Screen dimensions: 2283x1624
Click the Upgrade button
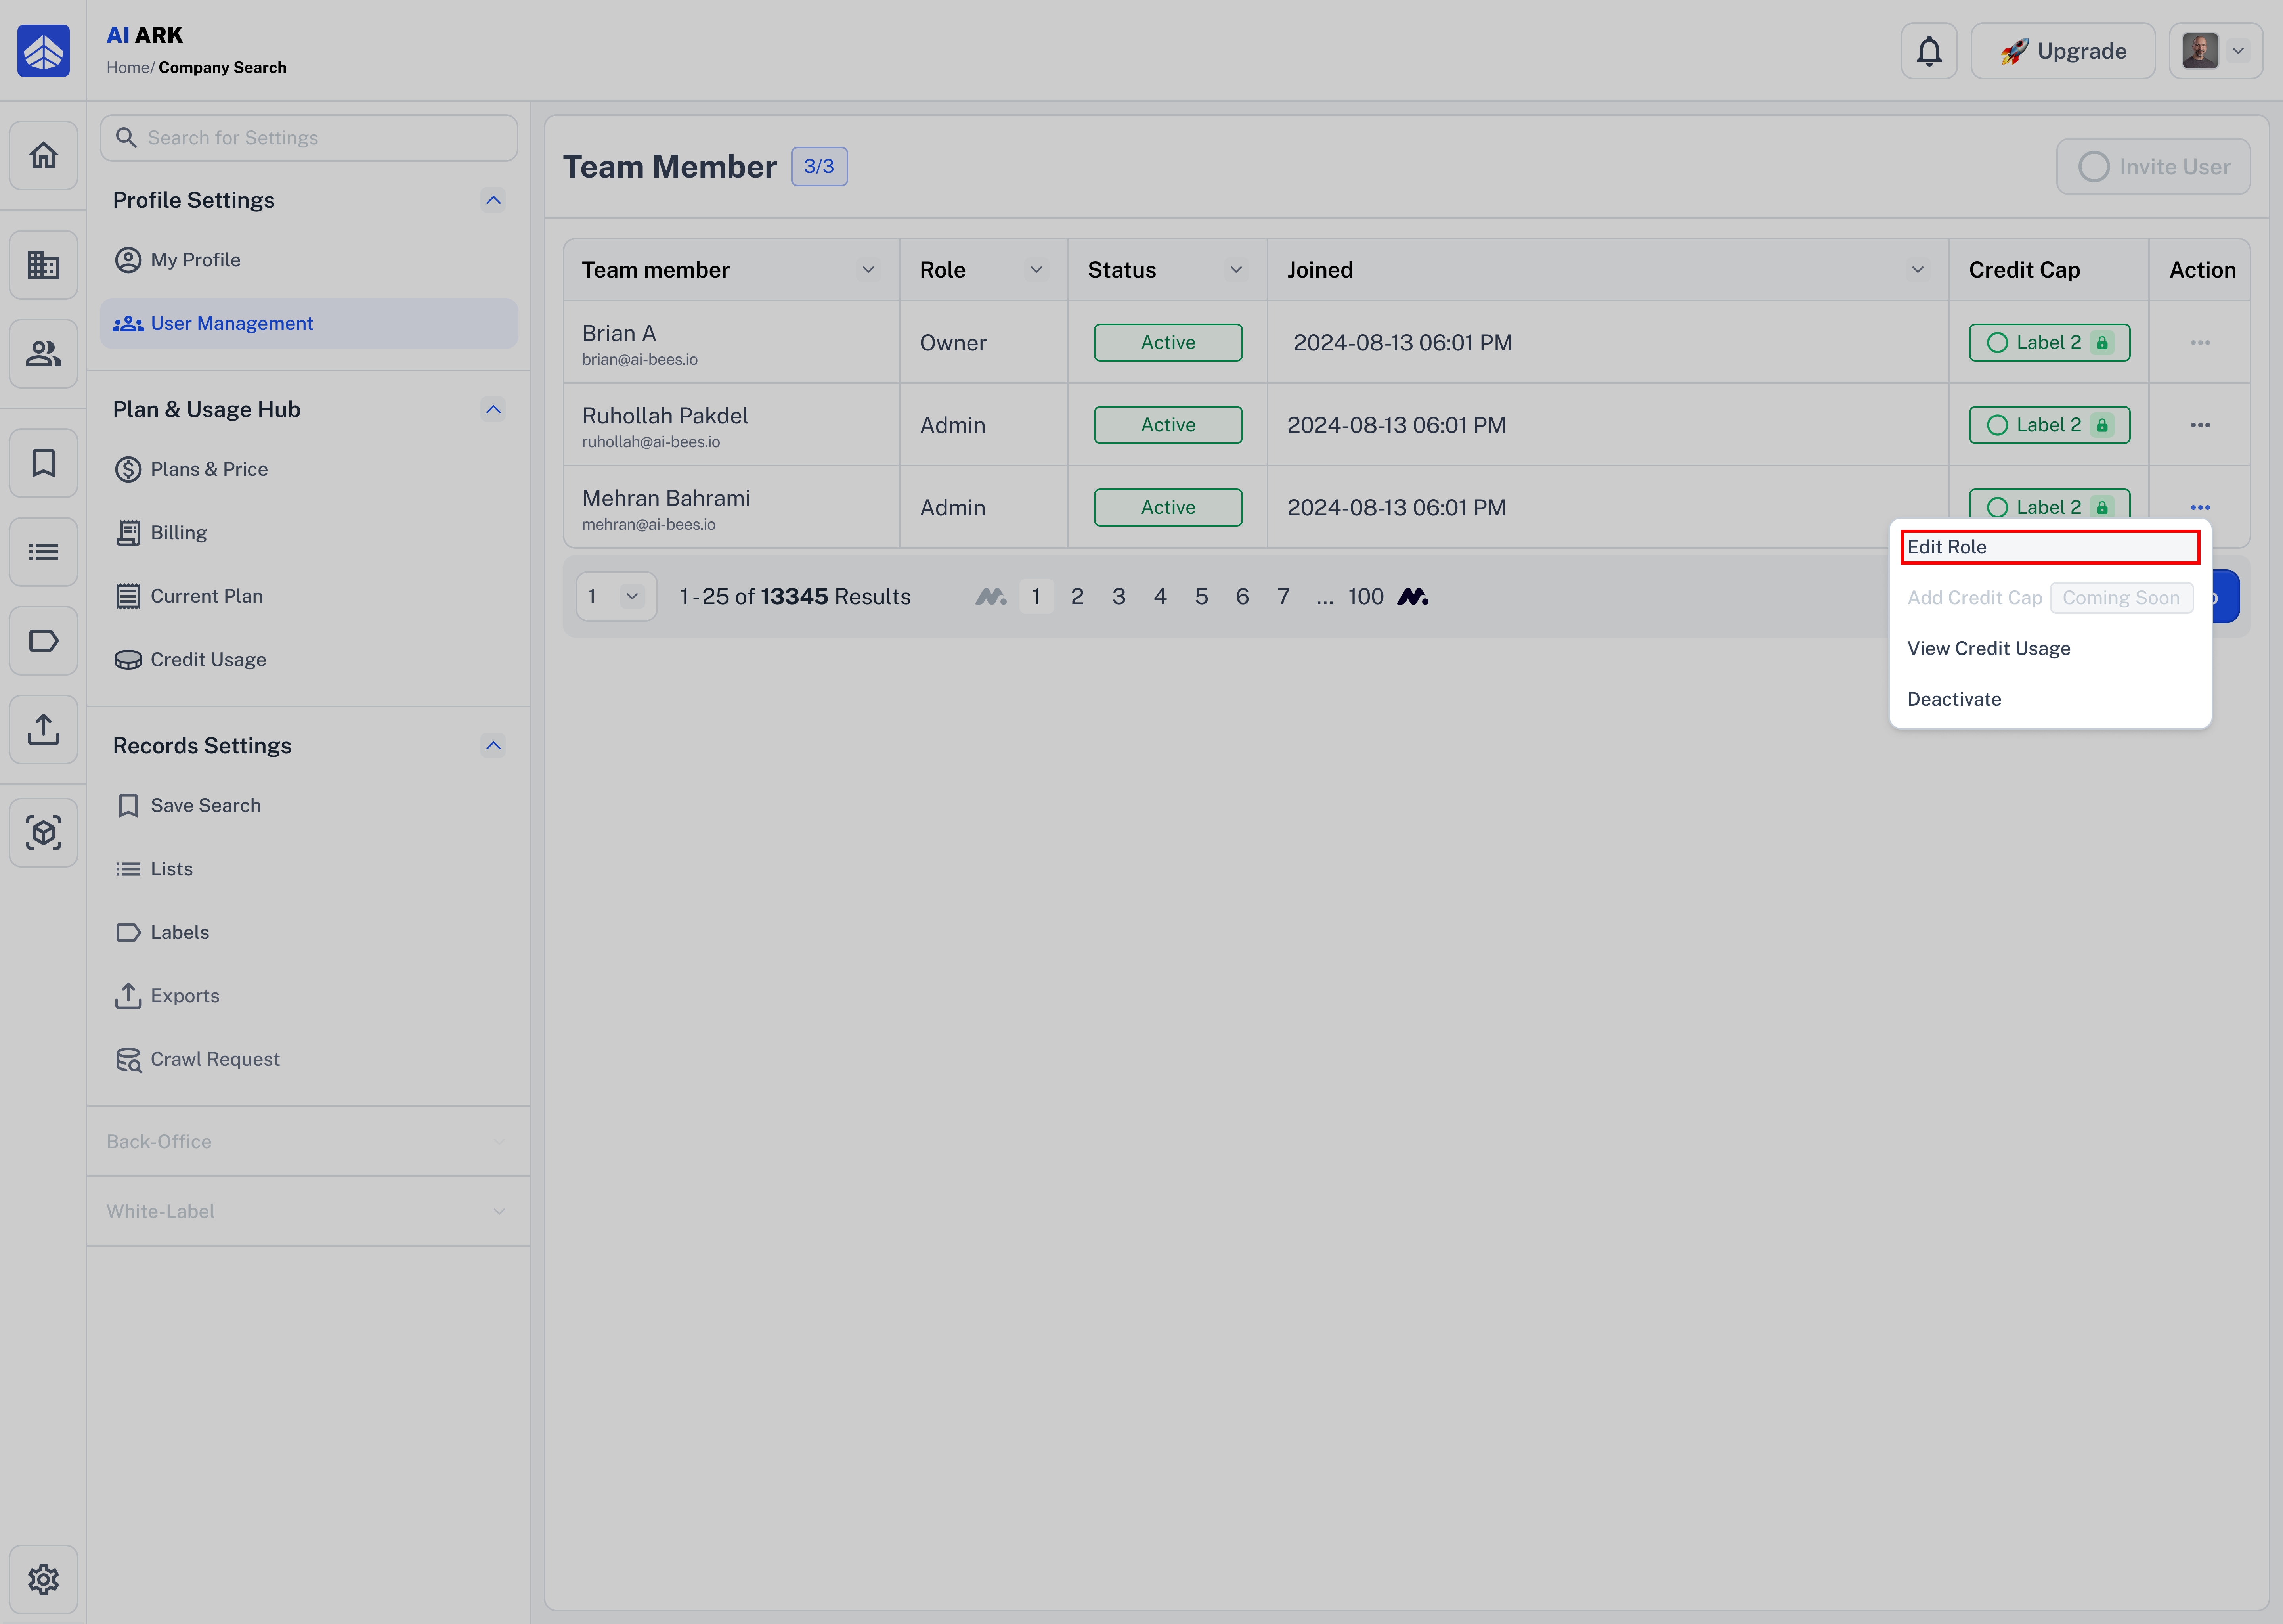pos(2062,51)
